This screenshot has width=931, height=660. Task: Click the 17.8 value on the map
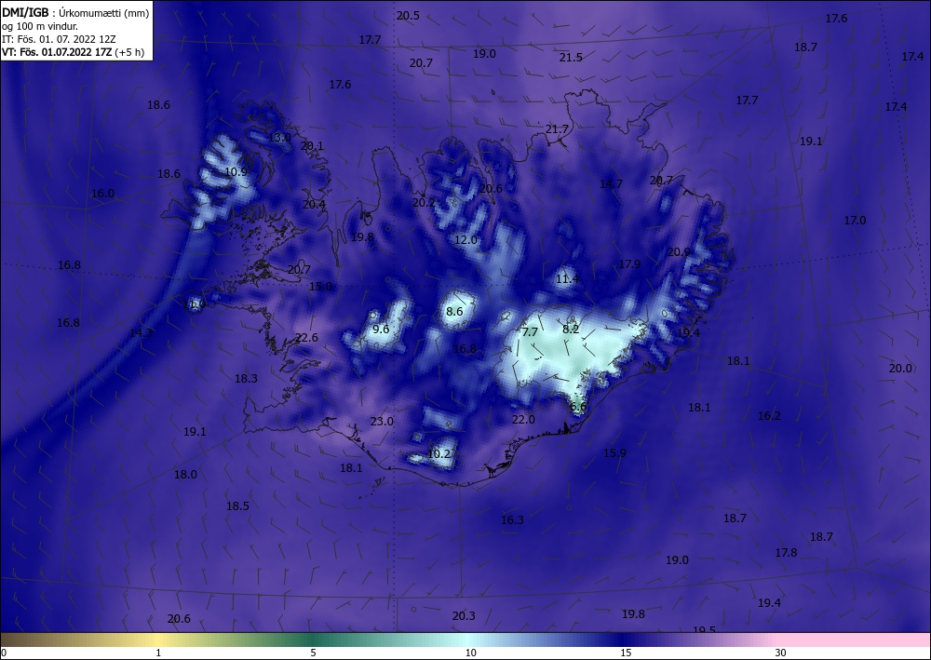click(x=786, y=553)
